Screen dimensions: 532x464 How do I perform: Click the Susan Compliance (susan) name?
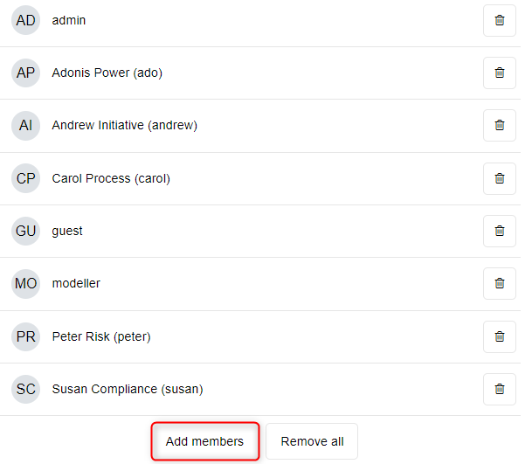pos(128,389)
